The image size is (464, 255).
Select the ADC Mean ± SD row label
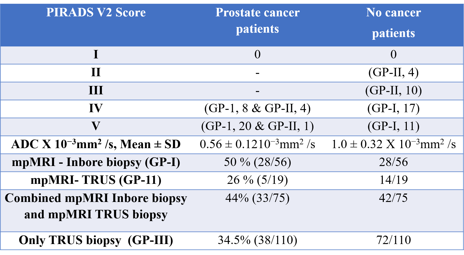tap(96, 144)
